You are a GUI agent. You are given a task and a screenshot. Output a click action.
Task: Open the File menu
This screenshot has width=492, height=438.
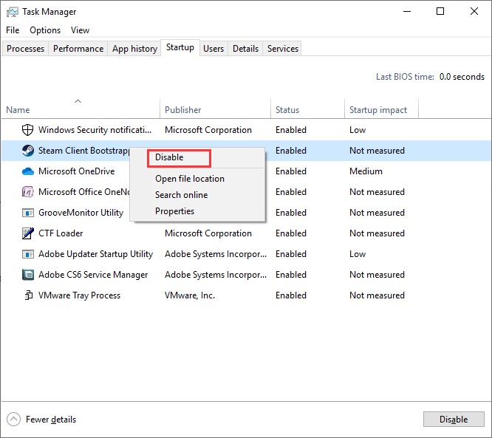tap(13, 30)
